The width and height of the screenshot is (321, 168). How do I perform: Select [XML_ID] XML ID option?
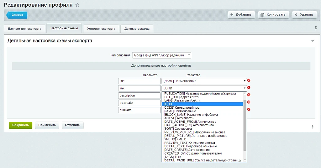(x=202, y=139)
